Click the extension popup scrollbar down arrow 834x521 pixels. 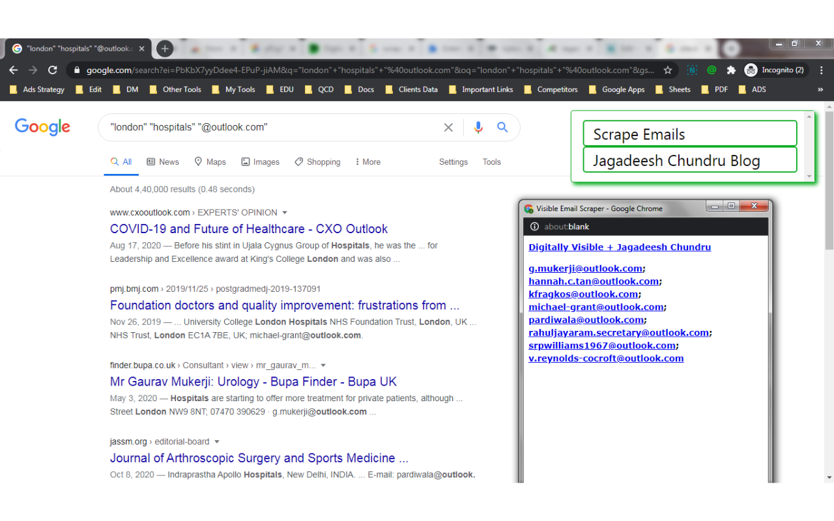[x=810, y=176]
